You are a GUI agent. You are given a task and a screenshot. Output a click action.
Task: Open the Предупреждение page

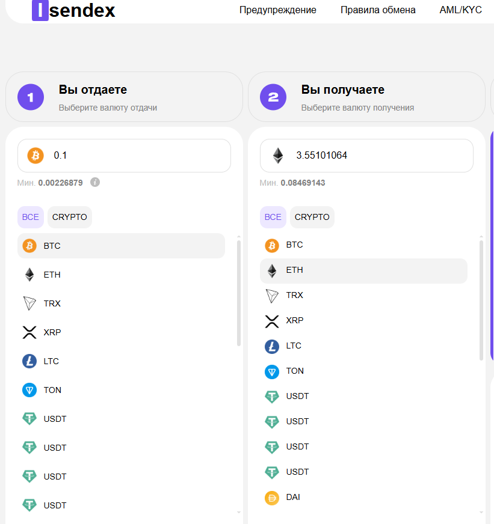tap(278, 10)
